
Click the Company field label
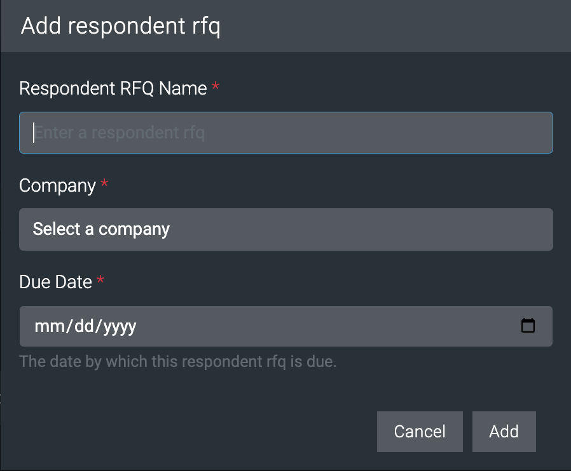[x=57, y=186]
